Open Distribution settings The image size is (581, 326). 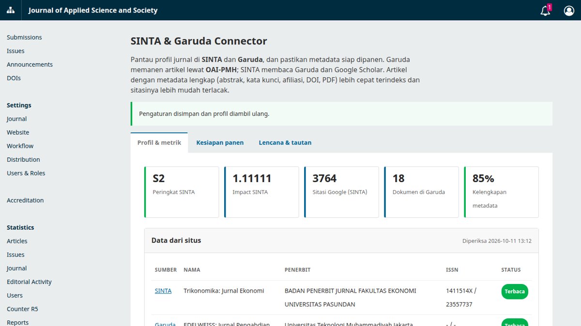coord(23,159)
